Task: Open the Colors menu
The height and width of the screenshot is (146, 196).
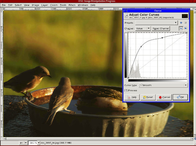Action: tap(54, 5)
